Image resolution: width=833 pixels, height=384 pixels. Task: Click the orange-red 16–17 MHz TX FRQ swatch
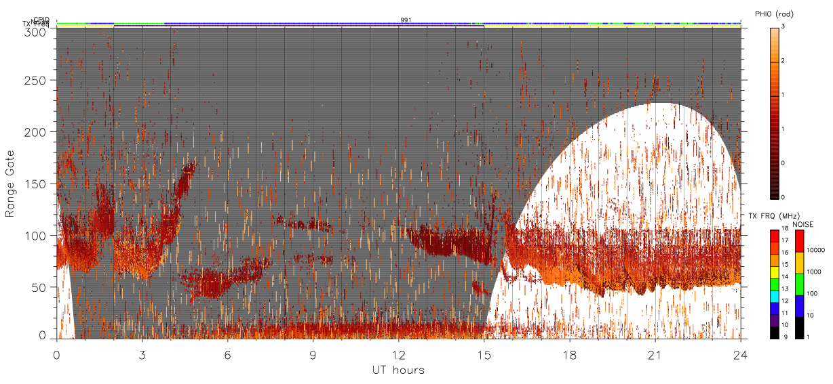(774, 249)
